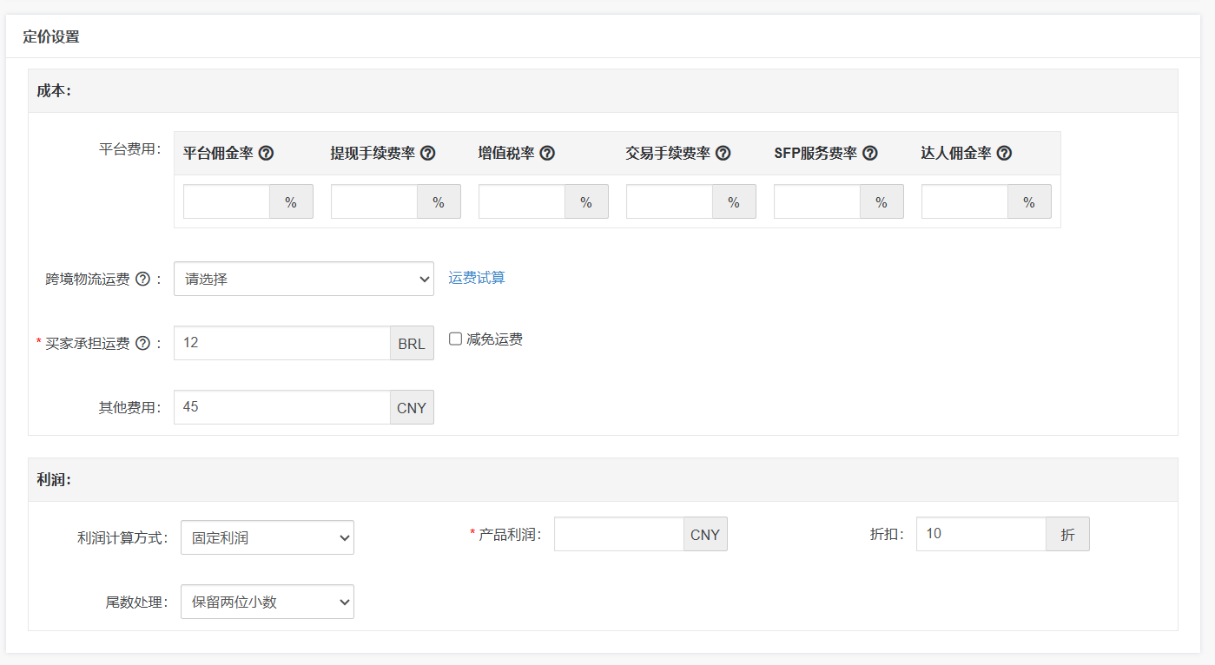The image size is (1215, 665).
Task: Click the BRL currency label
Action: pos(412,343)
